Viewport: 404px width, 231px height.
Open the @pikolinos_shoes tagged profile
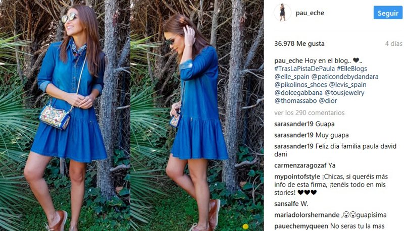click(x=300, y=85)
